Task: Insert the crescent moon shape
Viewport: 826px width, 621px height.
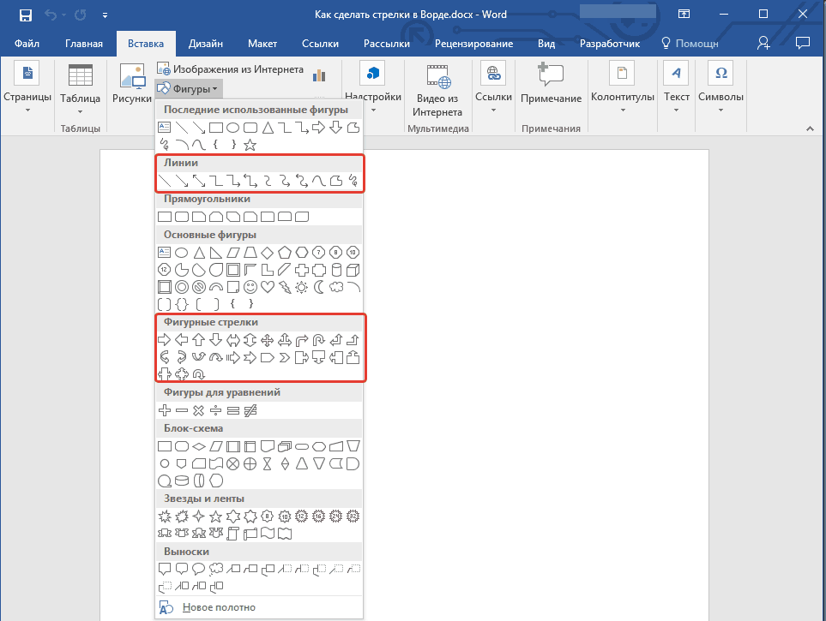Action: point(318,286)
